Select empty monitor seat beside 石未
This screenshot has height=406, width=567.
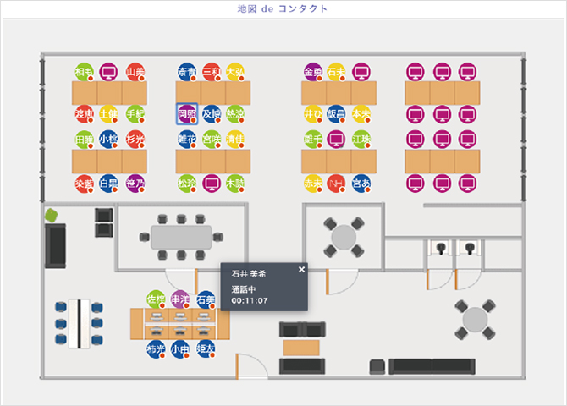pyautogui.click(x=361, y=72)
